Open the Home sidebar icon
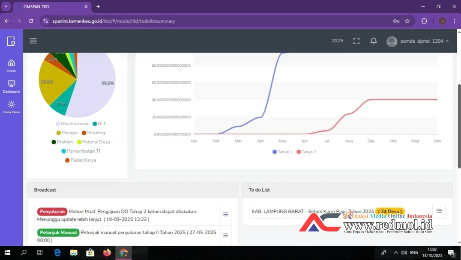The height and width of the screenshot is (260, 461). (11, 65)
